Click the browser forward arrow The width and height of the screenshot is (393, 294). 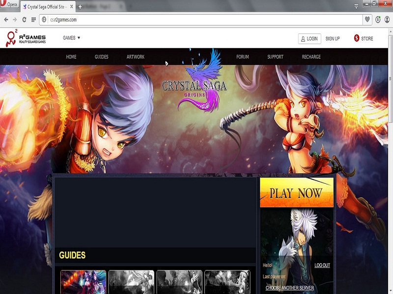coord(15,20)
